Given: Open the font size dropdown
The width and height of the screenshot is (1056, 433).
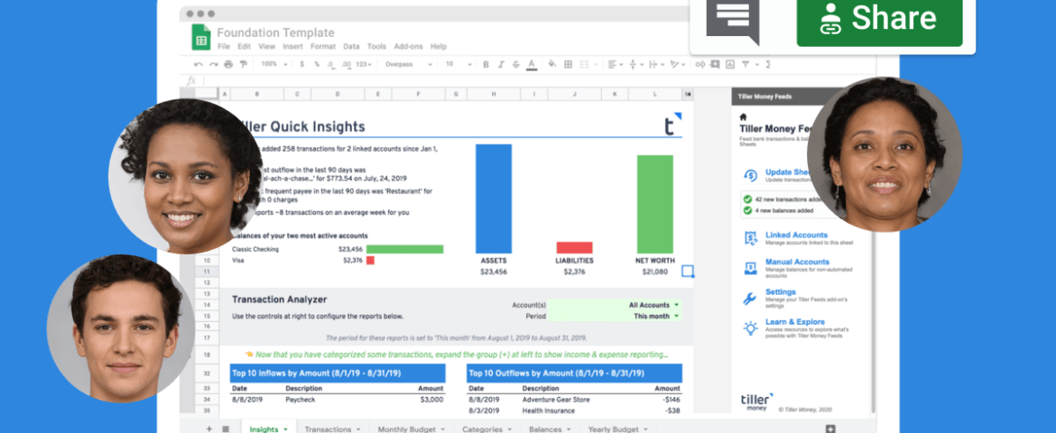Looking at the screenshot, I should tap(459, 65).
